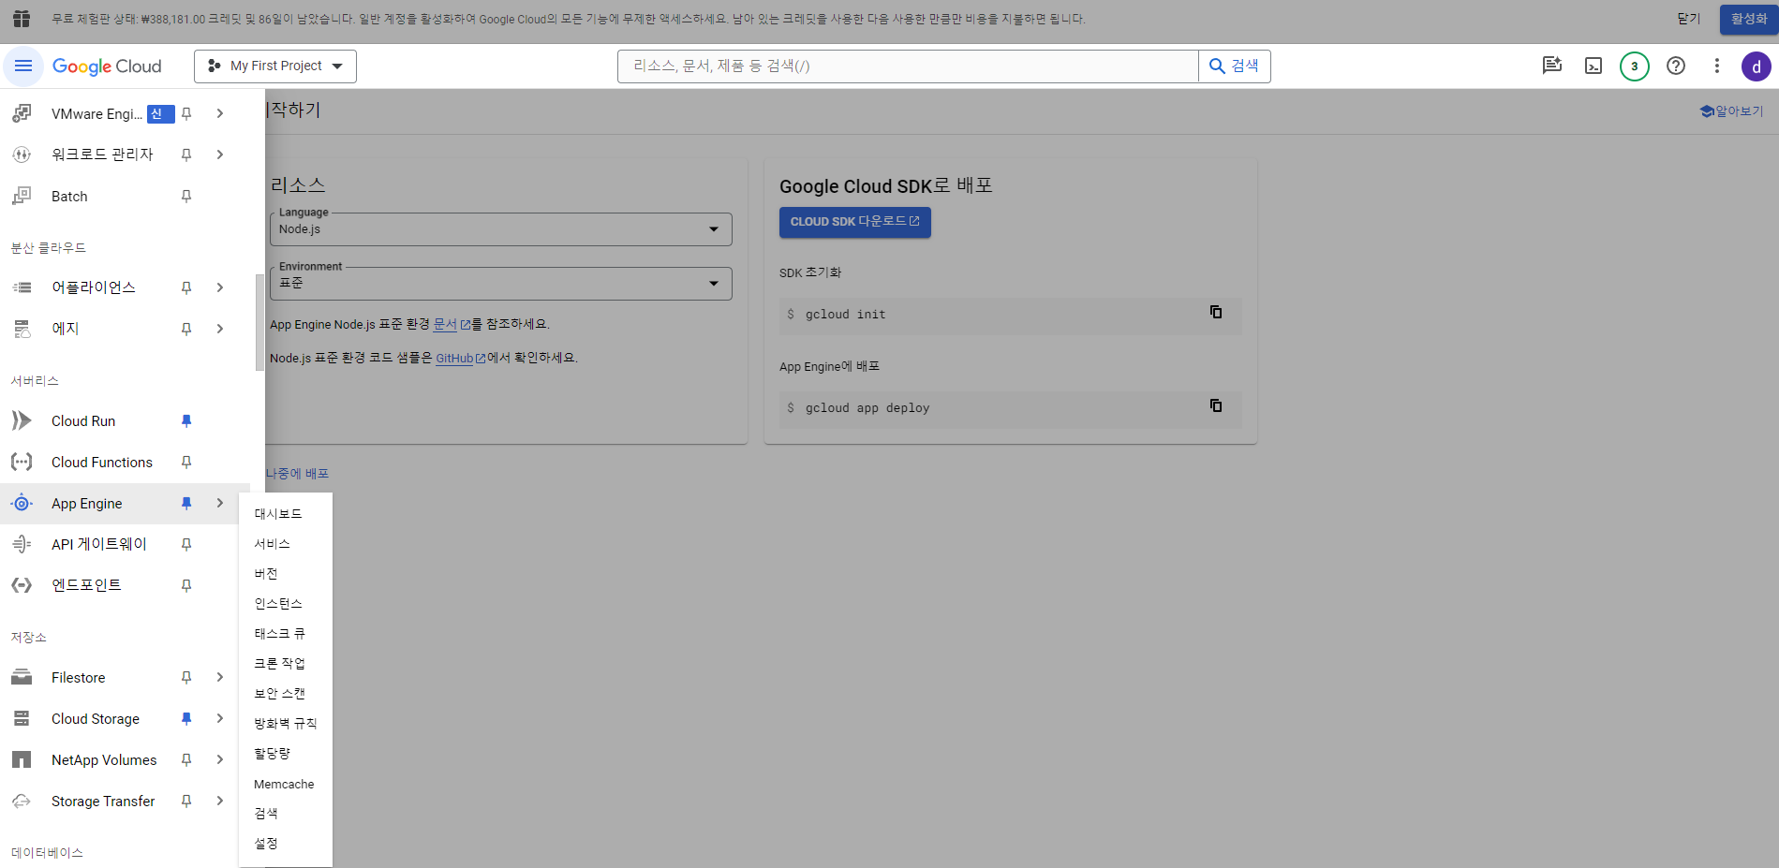
Task: Open the My First Project selector
Action: [x=275, y=66]
